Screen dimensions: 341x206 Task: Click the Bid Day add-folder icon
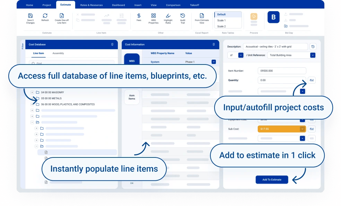point(286,26)
